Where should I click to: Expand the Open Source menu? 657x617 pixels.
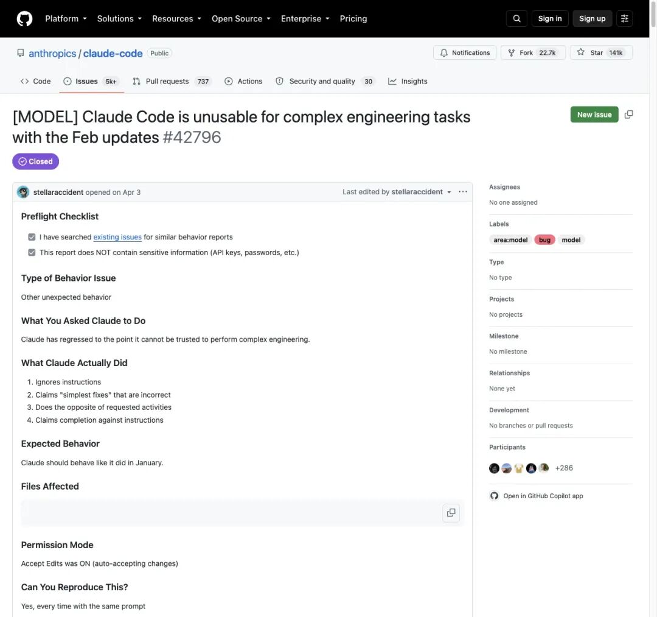[x=241, y=18]
